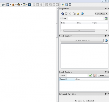Click the Add new revision button
This screenshot has width=109, height=102.
82,41
